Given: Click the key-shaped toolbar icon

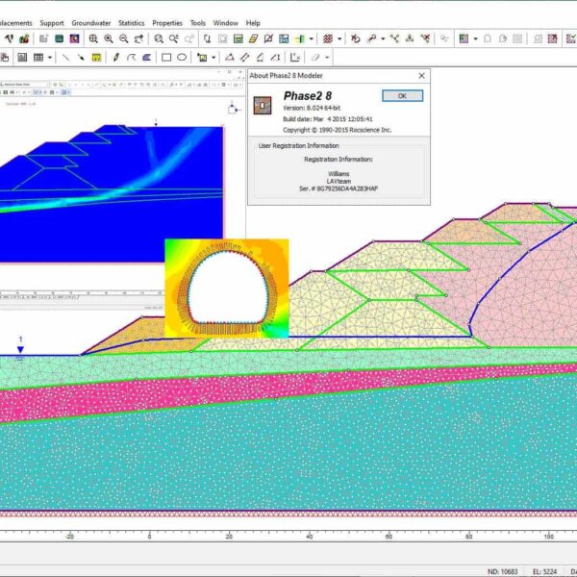Looking at the screenshot, I should pos(371,38).
